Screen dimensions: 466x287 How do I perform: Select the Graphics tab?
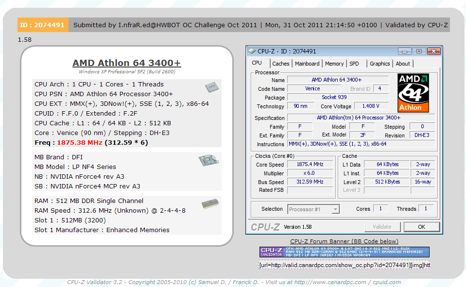click(380, 64)
